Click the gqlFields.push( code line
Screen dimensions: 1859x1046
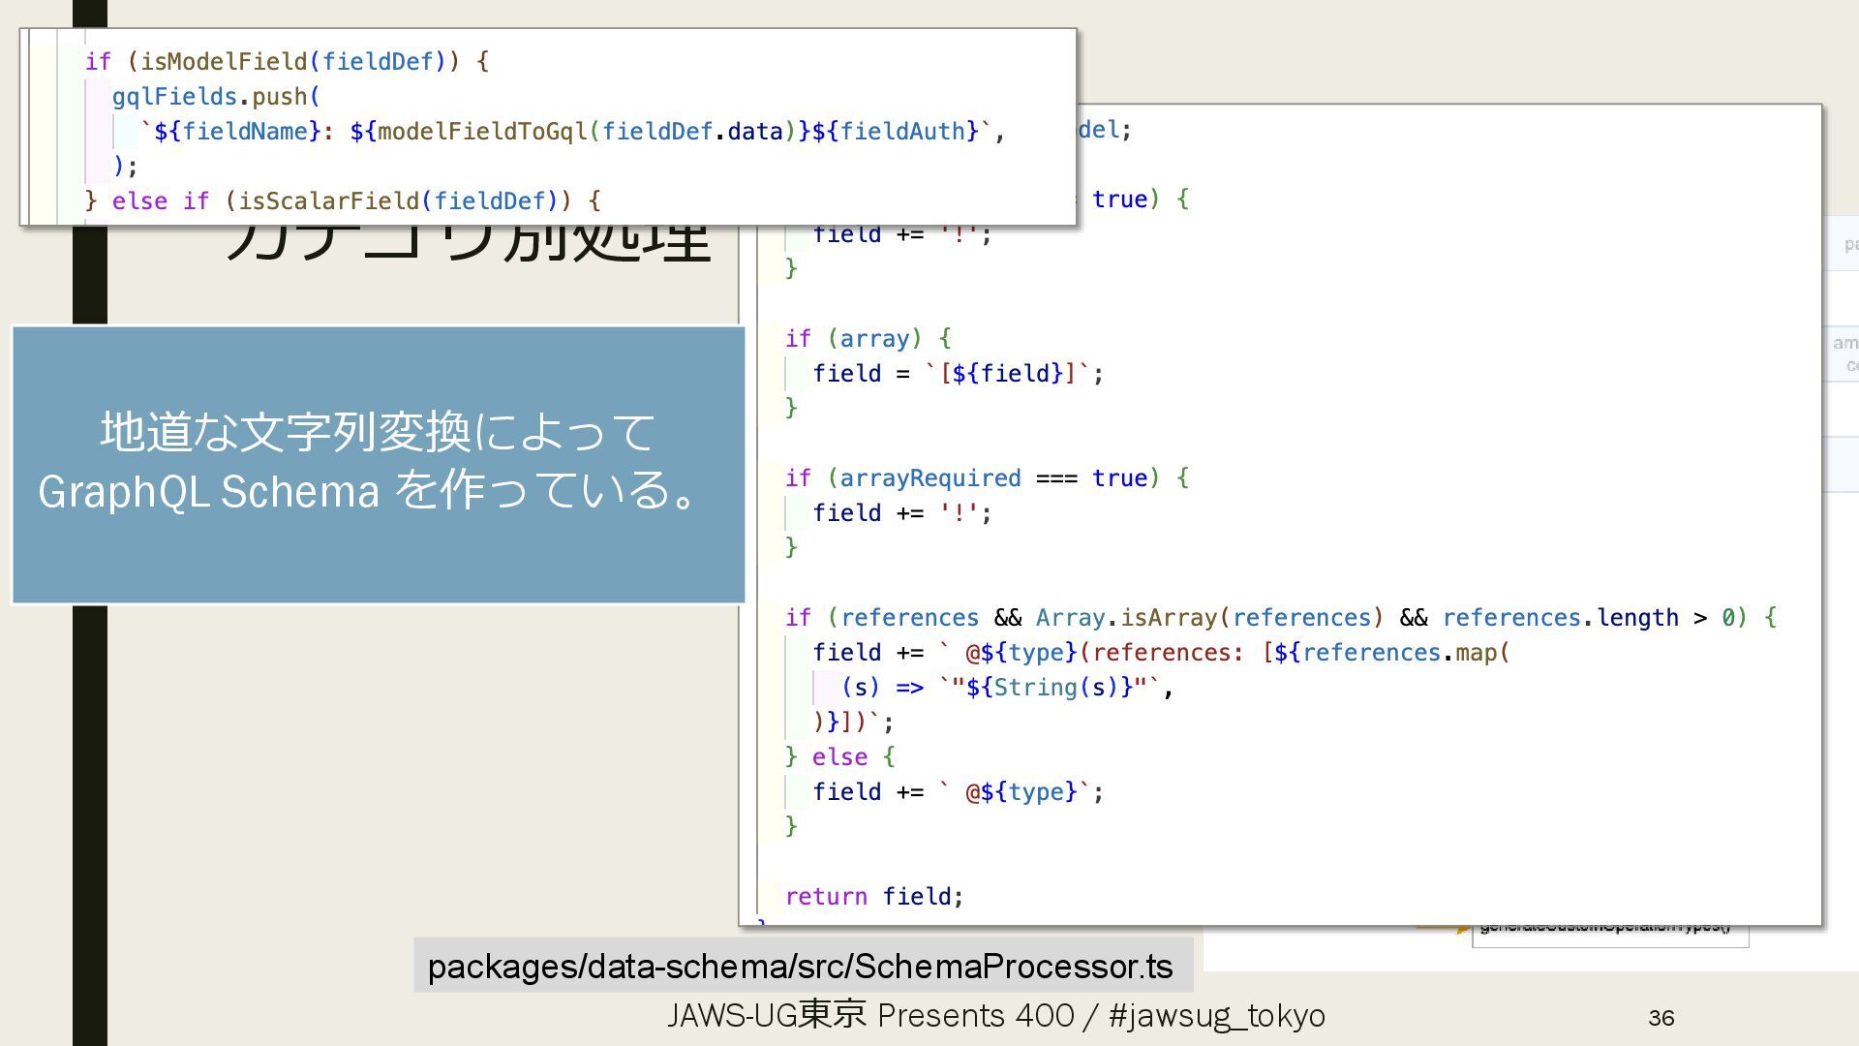pyautogui.click(x=215, y=97)
